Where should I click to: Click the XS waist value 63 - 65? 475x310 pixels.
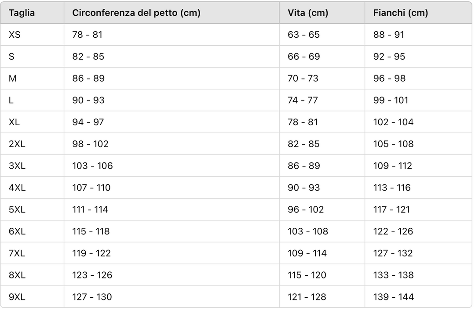click(x=303, y=35)
